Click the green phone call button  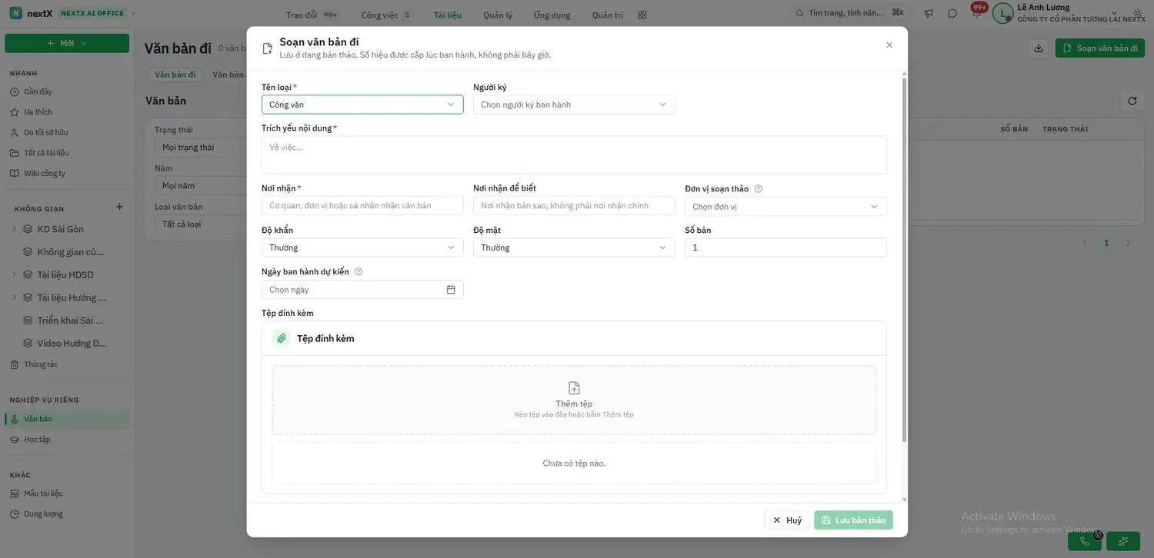[x=1085, y=541]
